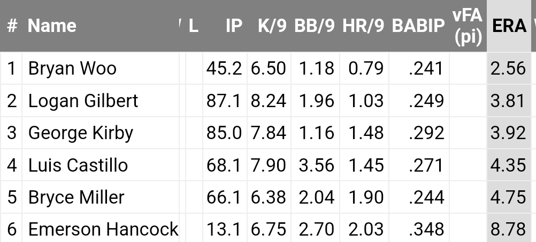Open Luis Castillo player page
The height and width of the screenshot is (242, 536).
(78, 165)
